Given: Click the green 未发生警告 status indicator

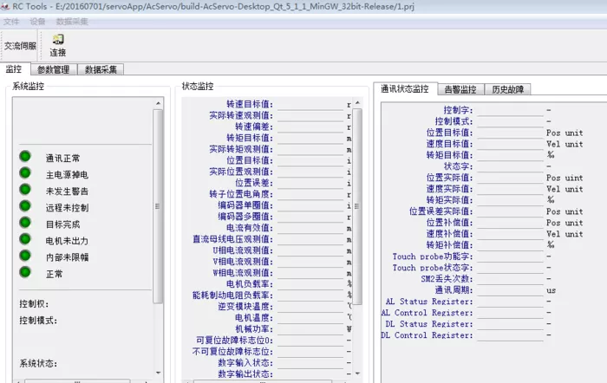Looking at the screenshot, I should coord(25,190).
